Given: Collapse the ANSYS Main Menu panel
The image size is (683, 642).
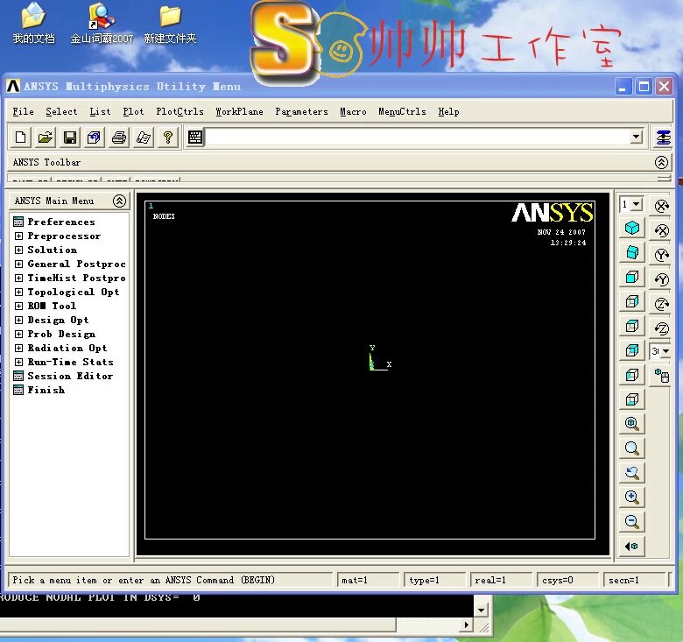Looking at the screenshot, I should coord(119,201).
